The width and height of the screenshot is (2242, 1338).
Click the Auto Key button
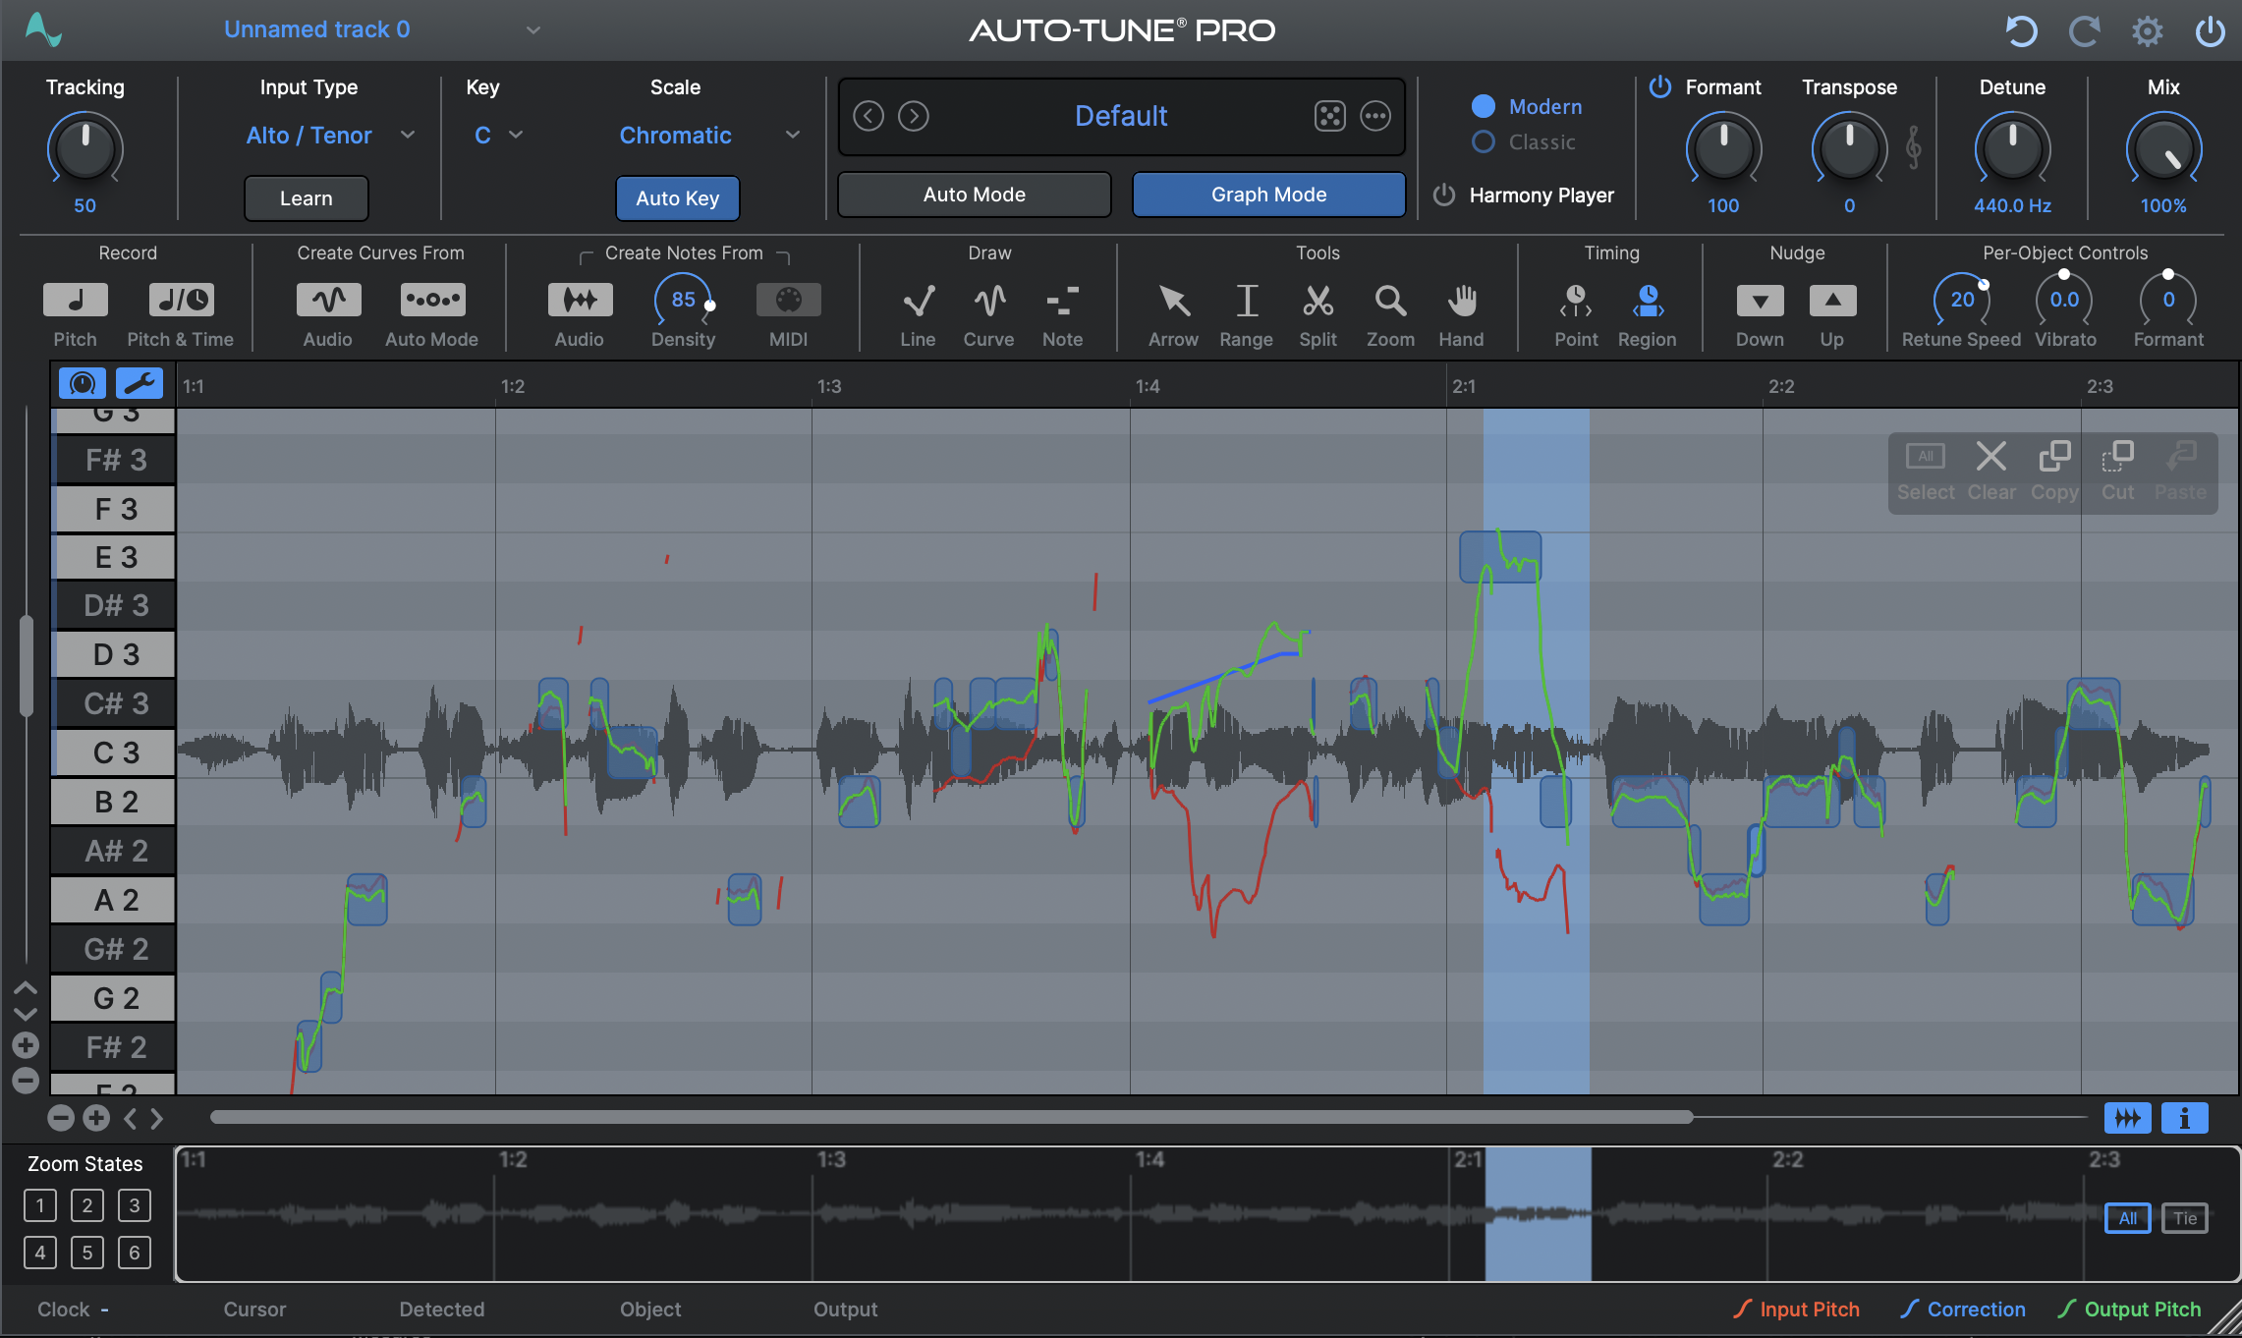[677, 198]
